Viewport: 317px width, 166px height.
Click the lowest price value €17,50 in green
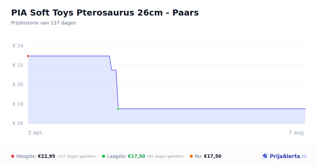tap(137, 156)
